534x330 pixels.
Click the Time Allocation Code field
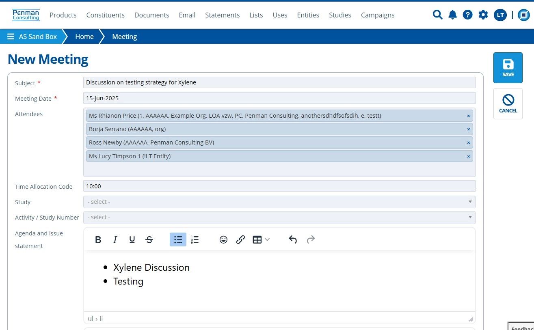(x=279, y=186)
